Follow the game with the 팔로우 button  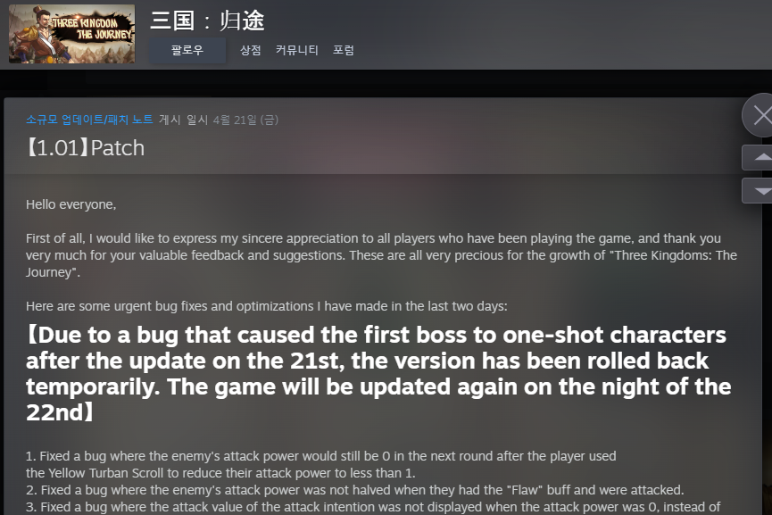click(187, 50)
